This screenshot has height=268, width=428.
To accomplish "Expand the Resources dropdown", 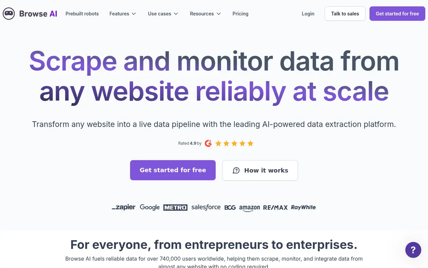I will 205,14.
